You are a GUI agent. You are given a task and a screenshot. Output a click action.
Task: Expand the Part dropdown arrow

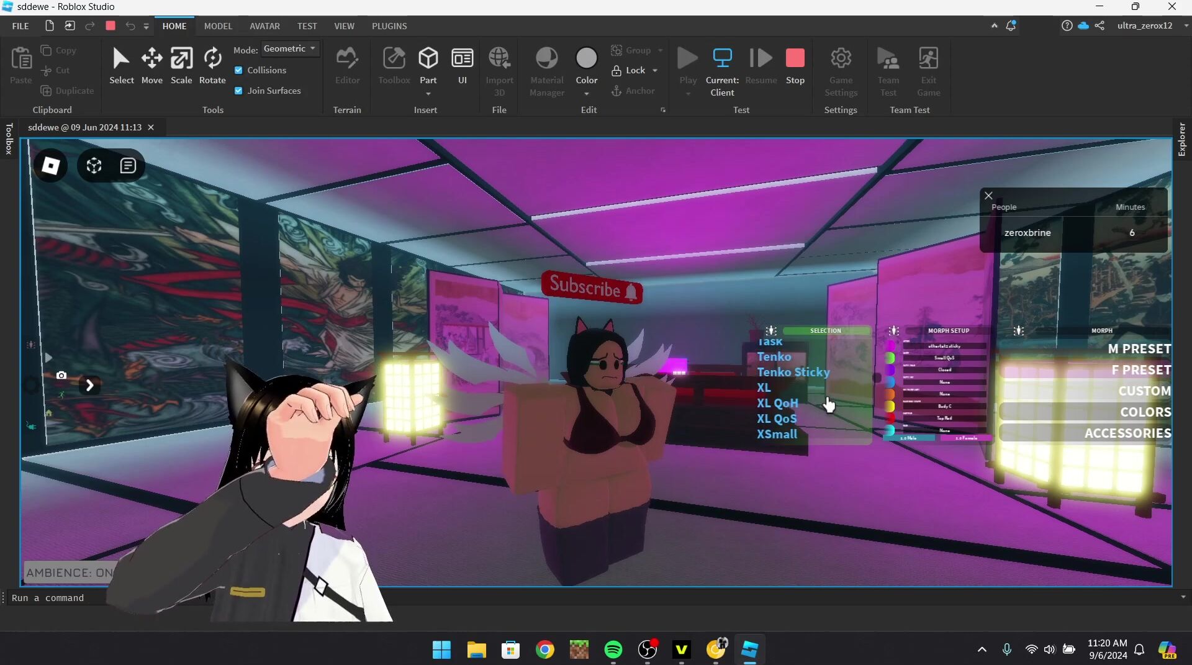[428, 94]
